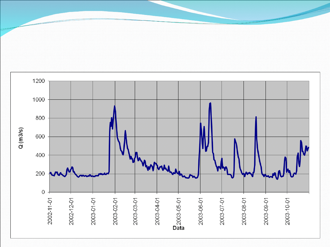Click the y-axis label 200
The height and width of the screenshot is (247, 330).
40,174
